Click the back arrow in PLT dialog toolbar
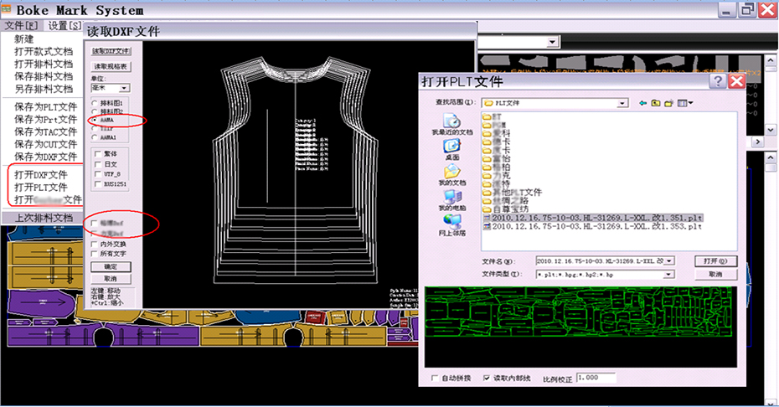Viewport: 779px width, 407px height. pyautogui.click(x=643, y=103)
